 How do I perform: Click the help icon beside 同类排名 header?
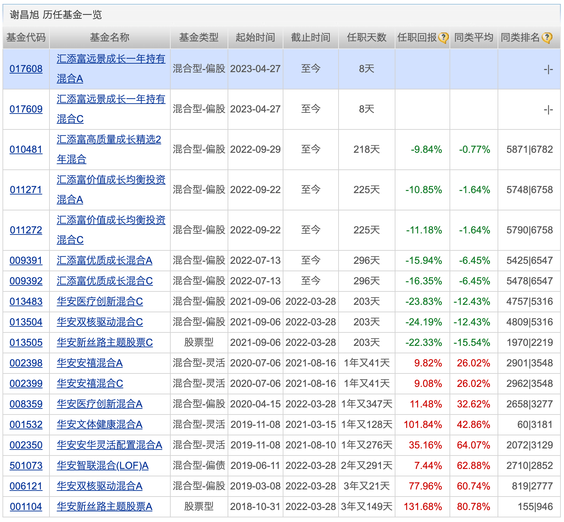[x=547, y=37]
